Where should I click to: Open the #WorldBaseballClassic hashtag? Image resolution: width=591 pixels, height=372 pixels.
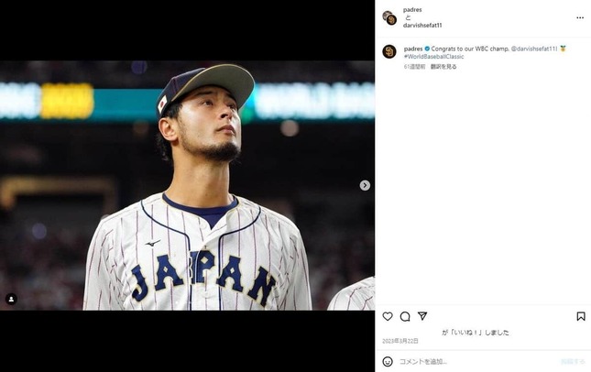coord(435,56)
